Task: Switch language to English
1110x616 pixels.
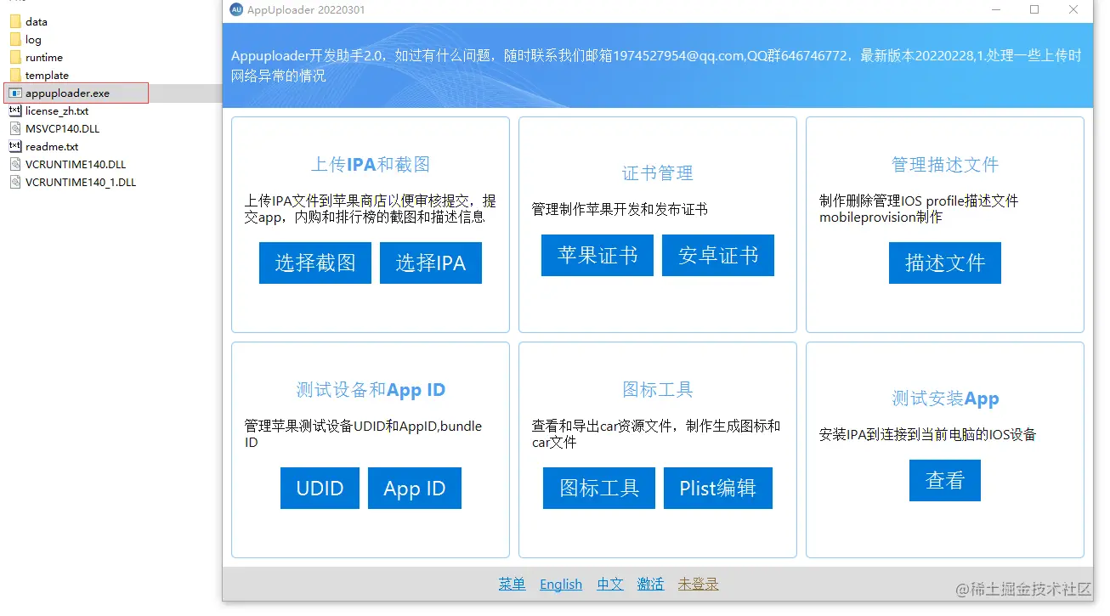Action: coord(560,585)
